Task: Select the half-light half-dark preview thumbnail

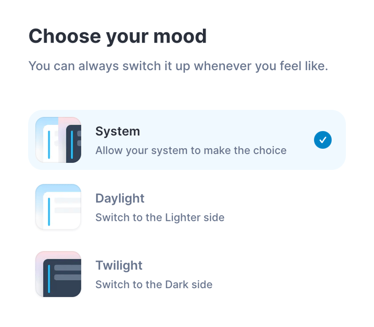Action: [x=58, y=140]
